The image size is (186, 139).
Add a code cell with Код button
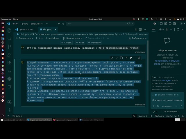pos(39,38)
